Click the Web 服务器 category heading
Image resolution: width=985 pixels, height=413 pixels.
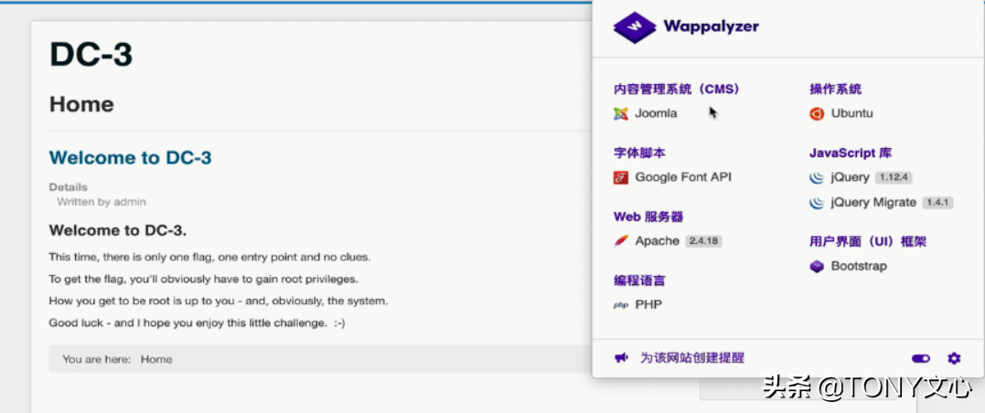[x=648, y=217]
